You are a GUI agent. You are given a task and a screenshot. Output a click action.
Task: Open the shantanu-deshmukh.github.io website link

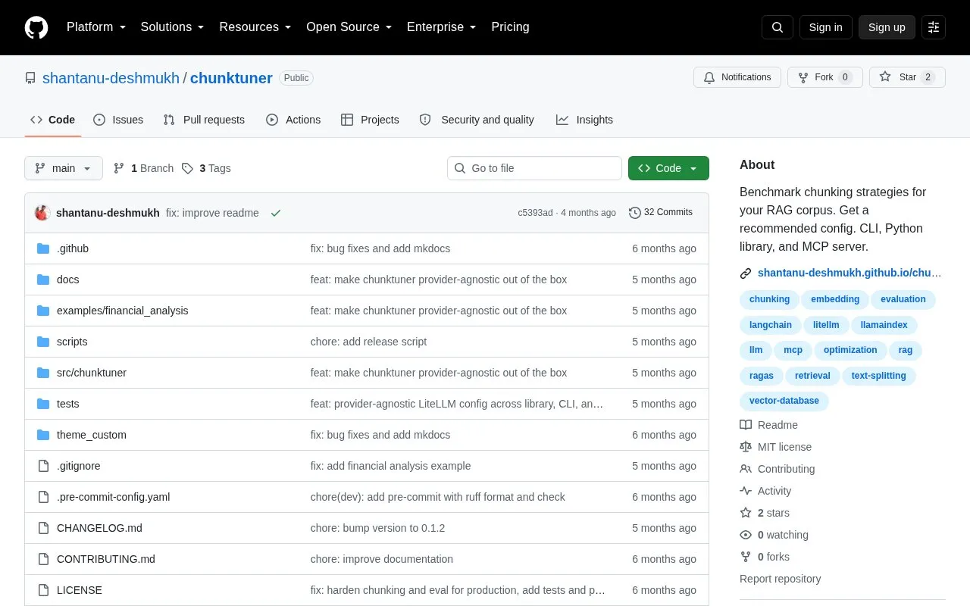click(850, 273)
